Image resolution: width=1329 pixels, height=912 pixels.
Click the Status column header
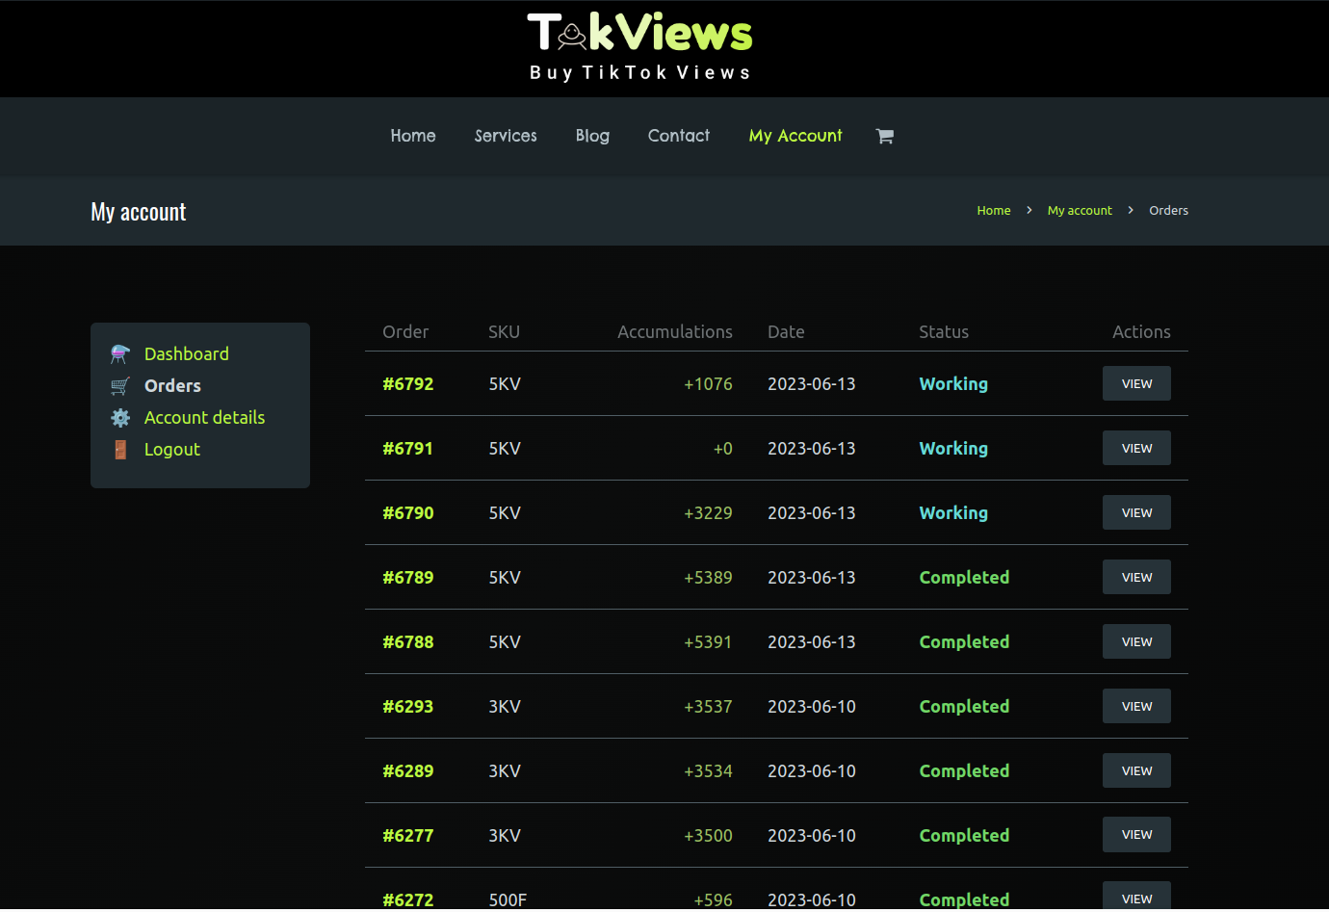[944, 332]
